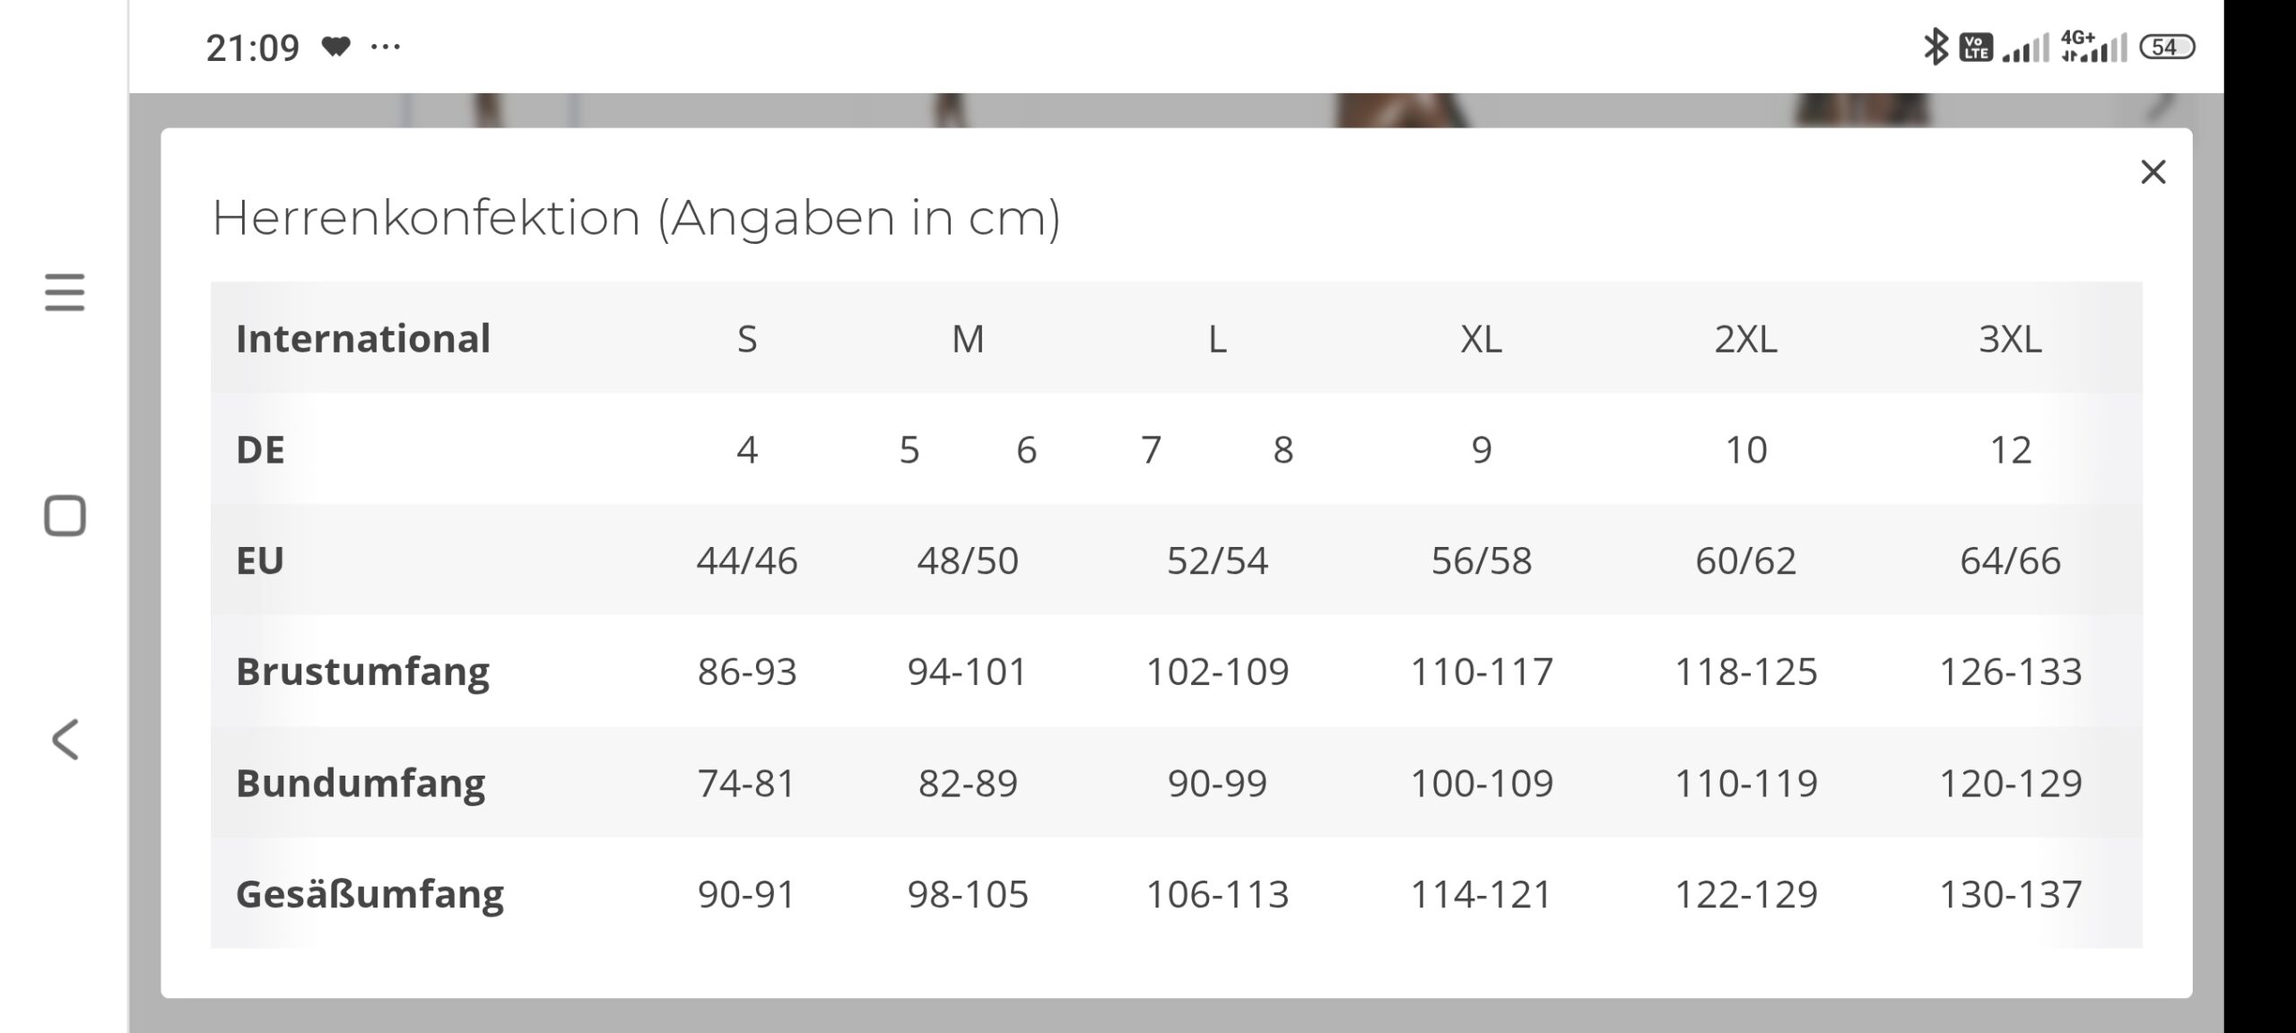Tap the Android recent apps menu icon
This screenshot has height=1033, width=2296.
point(65,293)
